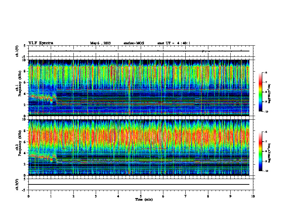Viewport: 285px width, 220px height.
Task: Click the "station=MOS" header label
Action: click(x=134, y=43)
